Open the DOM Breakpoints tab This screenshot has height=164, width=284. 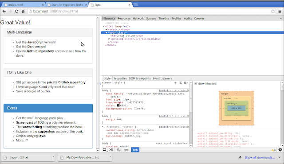(x=140, y=78)
